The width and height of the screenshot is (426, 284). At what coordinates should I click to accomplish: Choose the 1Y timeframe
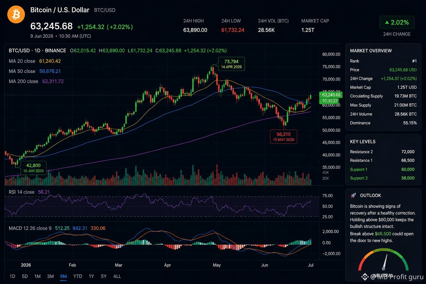92,276
